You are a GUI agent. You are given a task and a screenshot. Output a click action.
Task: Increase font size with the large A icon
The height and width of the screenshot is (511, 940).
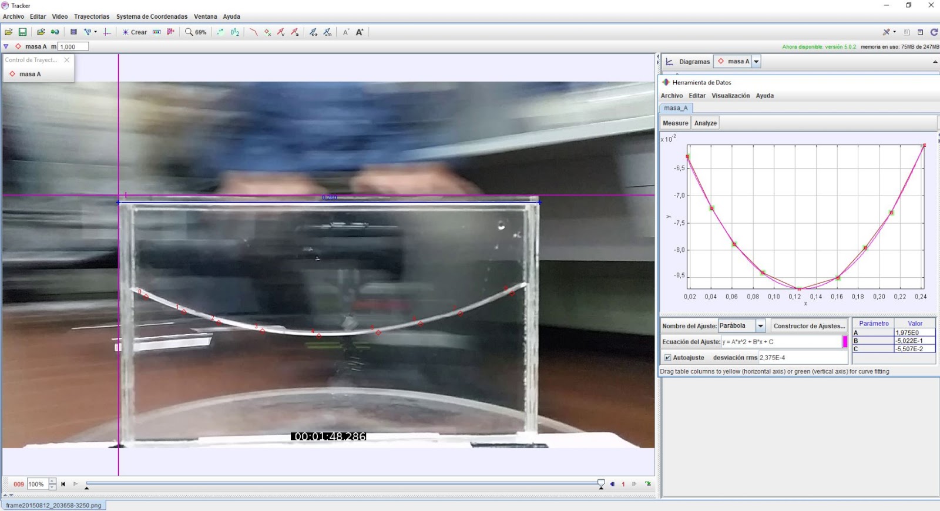click(x=360, y=32)
